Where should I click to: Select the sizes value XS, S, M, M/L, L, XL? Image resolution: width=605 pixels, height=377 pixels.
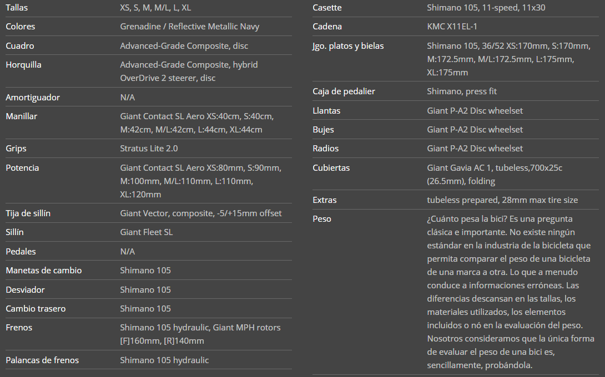[x=156, y=8]
